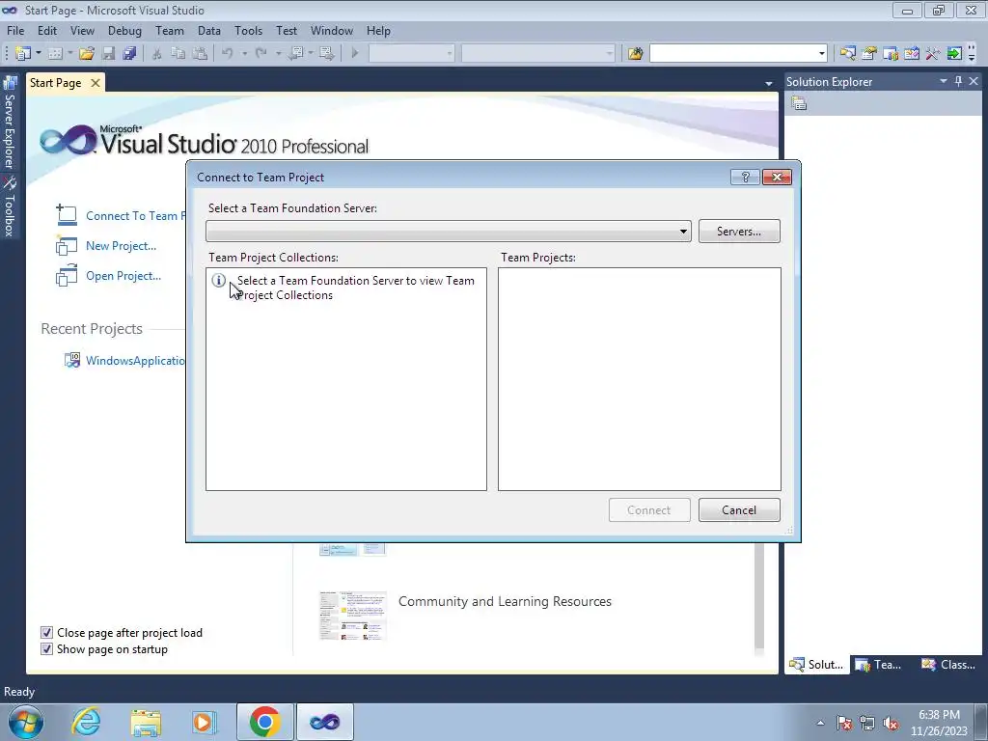This screenshot has height=741, width=988.
Task: Click the Connect To Team Project link
Action: (135, 215)
